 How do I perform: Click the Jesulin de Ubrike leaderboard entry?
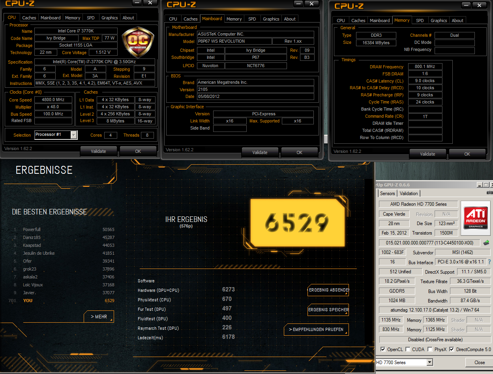pos(64,253)
